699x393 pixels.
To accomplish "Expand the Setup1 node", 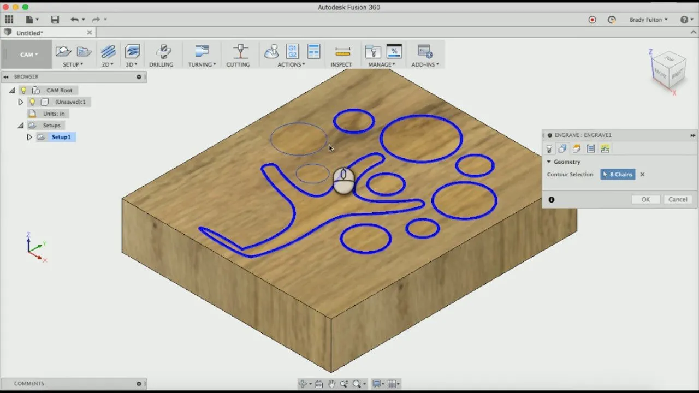I will (29, 137).
